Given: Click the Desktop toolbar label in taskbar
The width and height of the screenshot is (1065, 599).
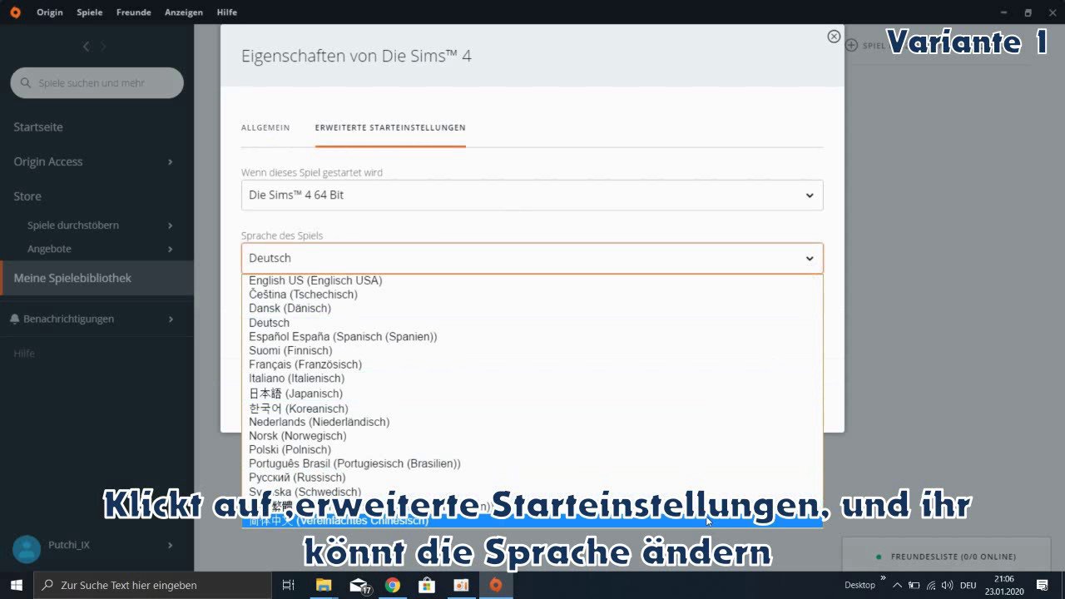Looking at the screenshot, I should point(859,585).
